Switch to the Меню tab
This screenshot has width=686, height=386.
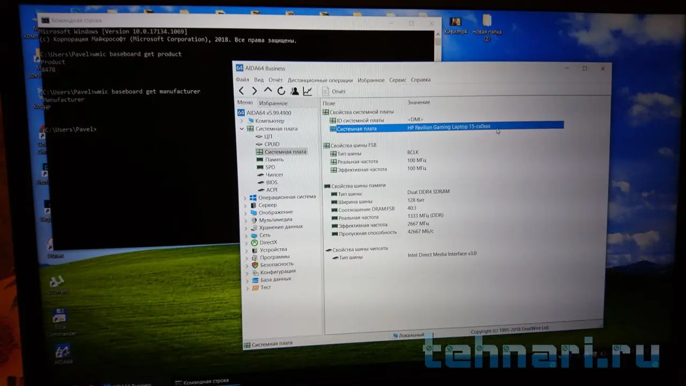pos(245,102)
